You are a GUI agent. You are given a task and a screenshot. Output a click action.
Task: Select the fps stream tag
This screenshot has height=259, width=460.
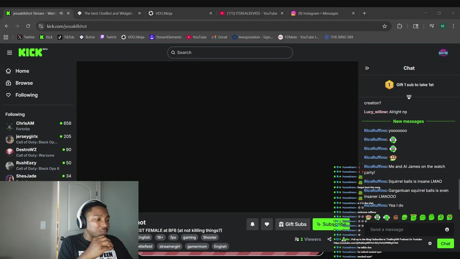173,237
